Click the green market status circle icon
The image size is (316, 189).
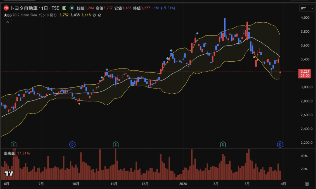[72, 8]
